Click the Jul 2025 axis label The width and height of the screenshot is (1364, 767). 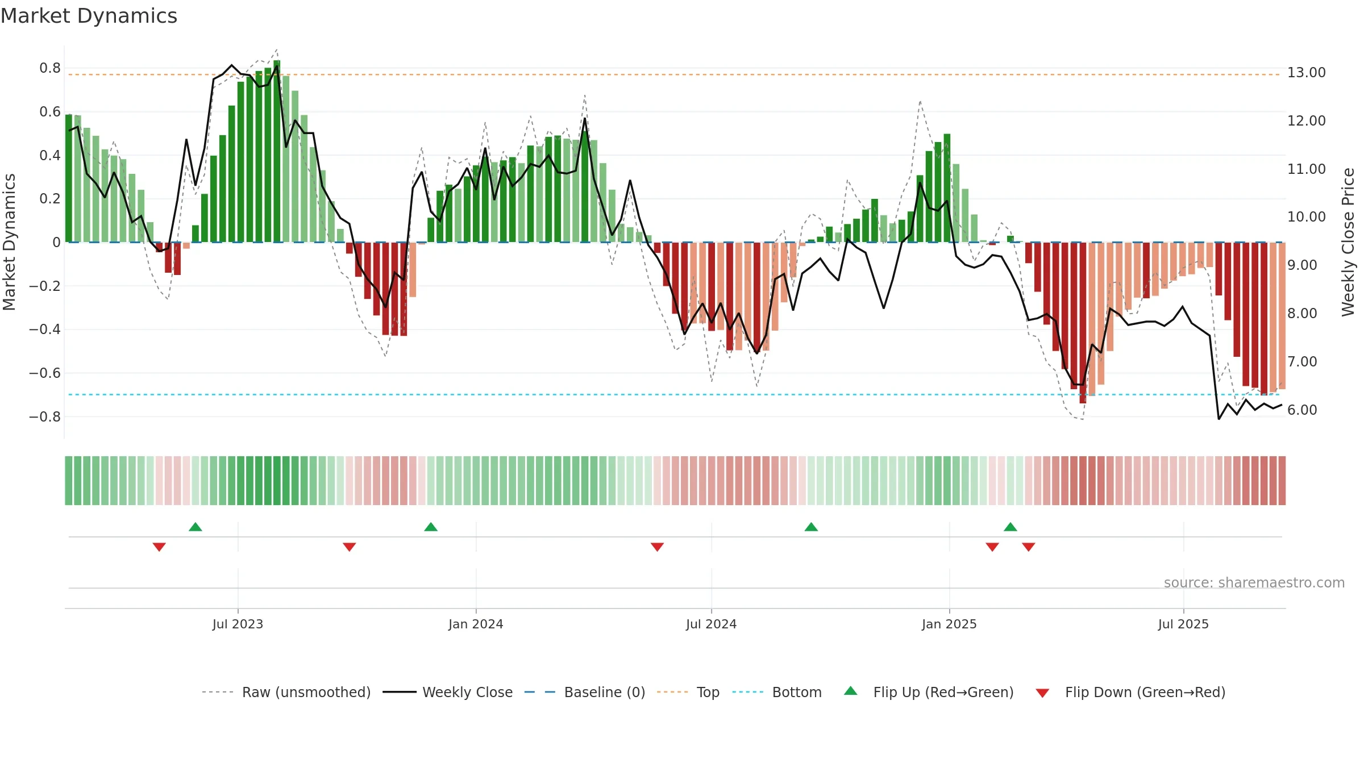pos(1183,624)
